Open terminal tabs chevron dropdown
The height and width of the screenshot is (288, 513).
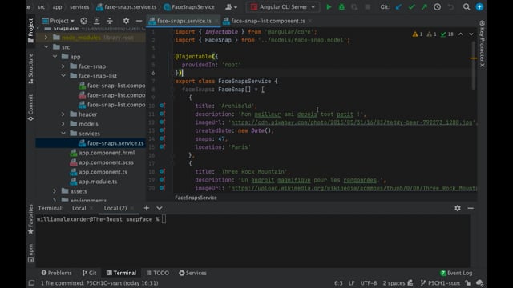click(159, 208)
